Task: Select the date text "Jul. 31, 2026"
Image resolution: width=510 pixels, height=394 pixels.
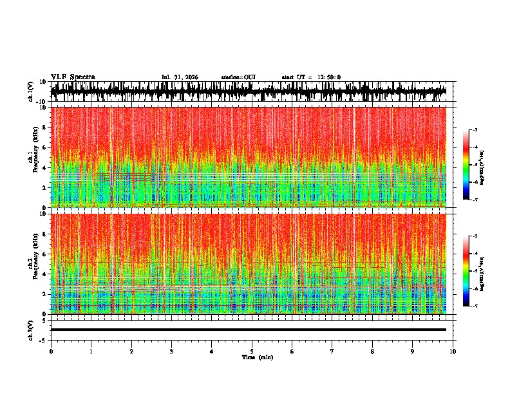Action: 180,77
